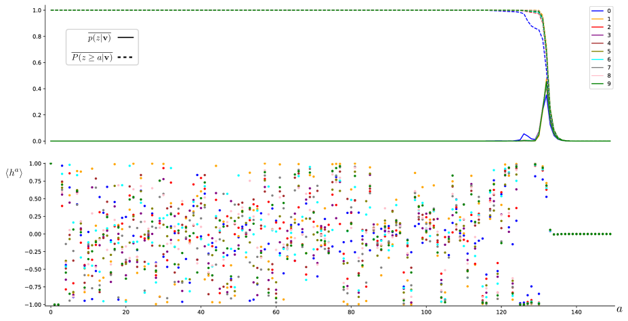
Task: Click legend label 5
Action: [x=609, y=51]
